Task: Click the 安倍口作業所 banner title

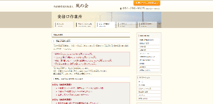Action: (x=70, y=17)
